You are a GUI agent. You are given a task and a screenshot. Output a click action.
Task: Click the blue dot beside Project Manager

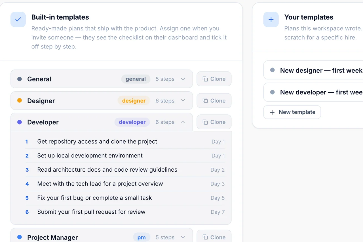(x=20, y=237)
